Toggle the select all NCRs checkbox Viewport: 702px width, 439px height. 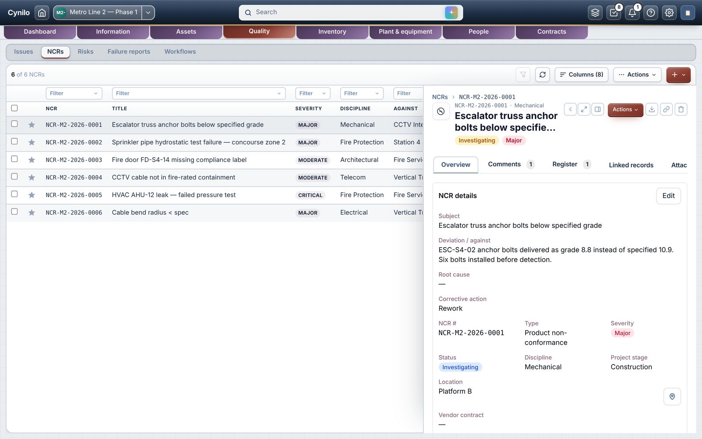coord(14,108)
